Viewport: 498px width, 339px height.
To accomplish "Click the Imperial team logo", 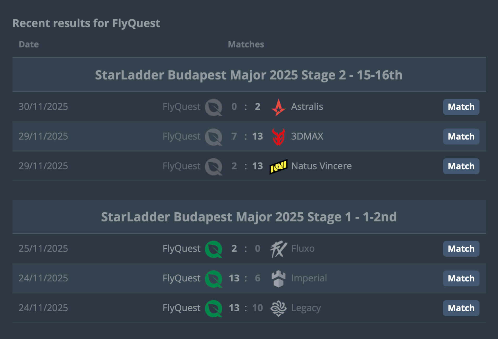I will (x=278, y=279).
